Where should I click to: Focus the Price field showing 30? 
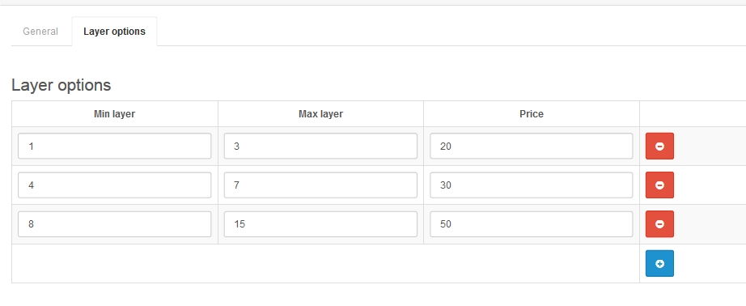point(532,185)
